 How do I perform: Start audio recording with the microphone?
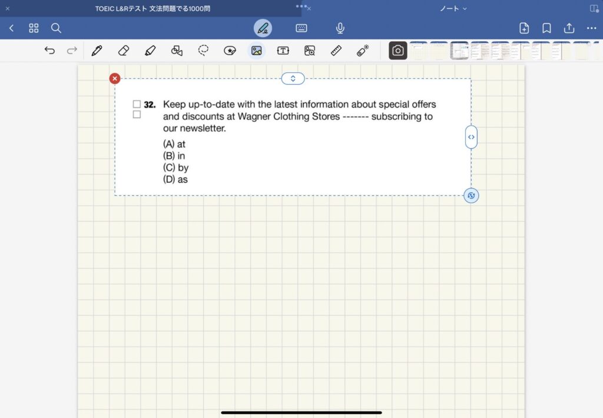(x=340, y=28)
